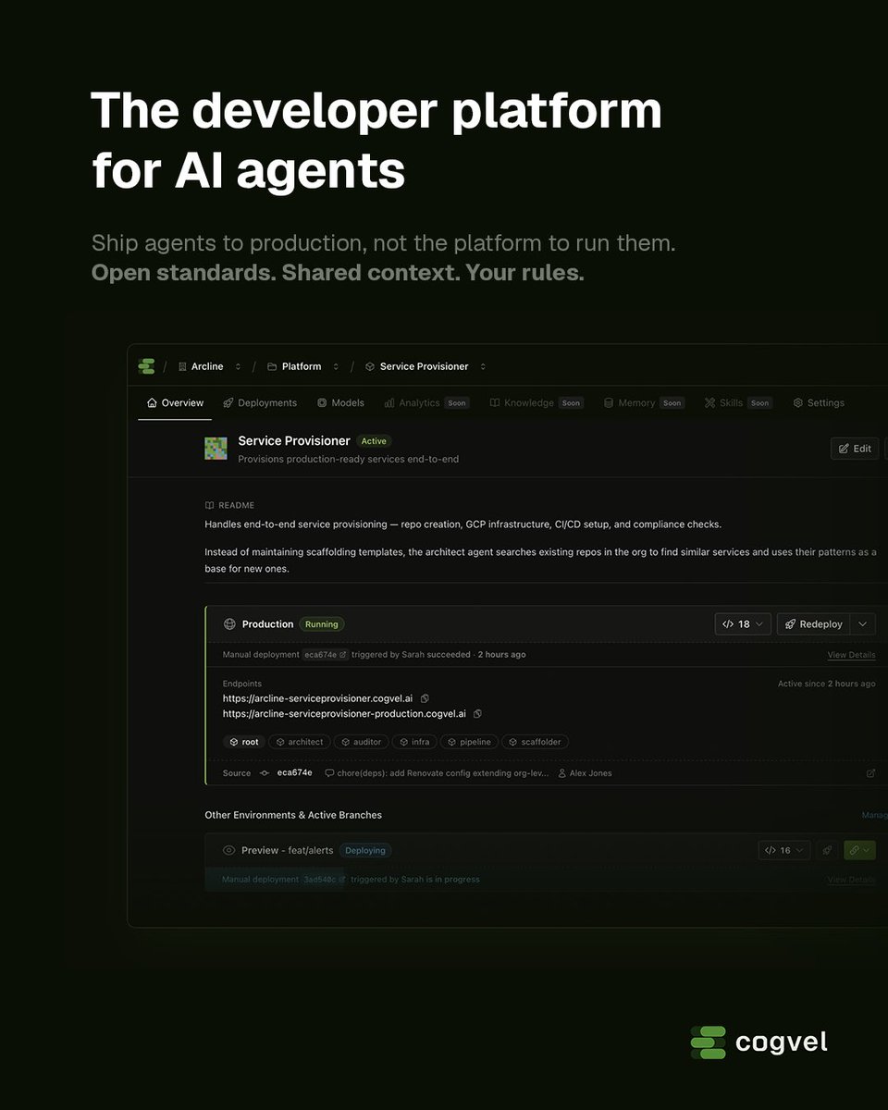This screenshot has height=1110, width=888.
Task: Click the cube icon before Service Provisioner breadcrumb
Action: 370,366
